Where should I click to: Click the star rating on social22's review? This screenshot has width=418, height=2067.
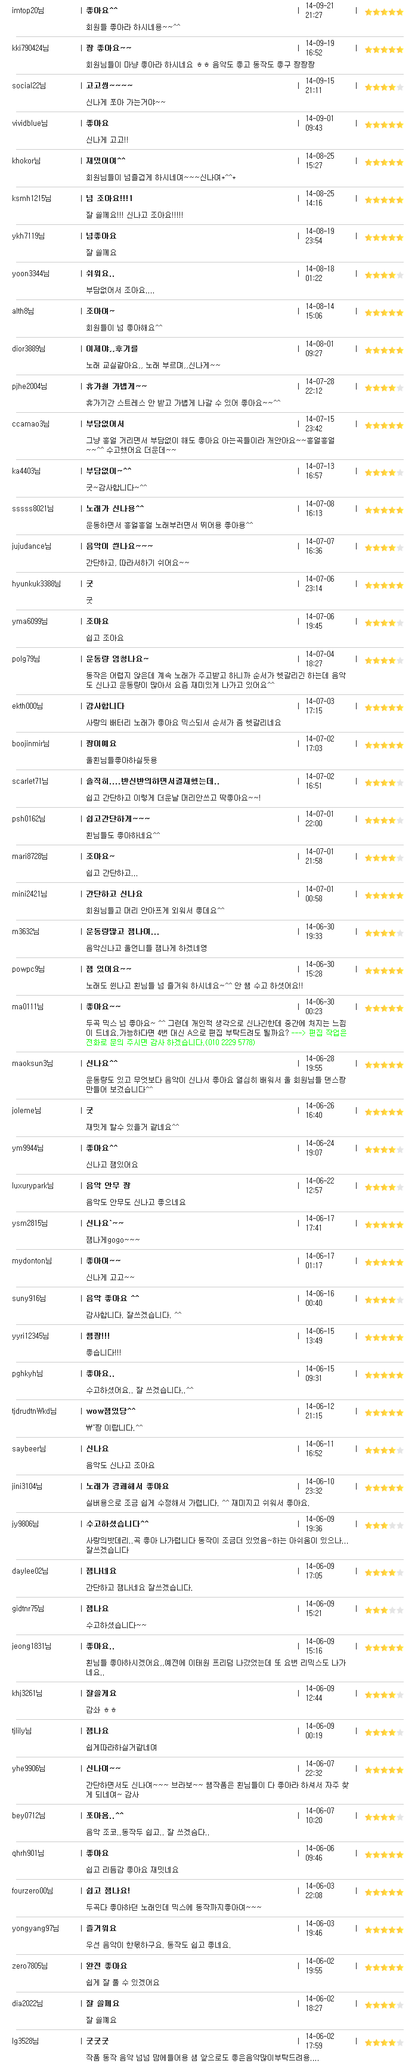click(383, 88)
